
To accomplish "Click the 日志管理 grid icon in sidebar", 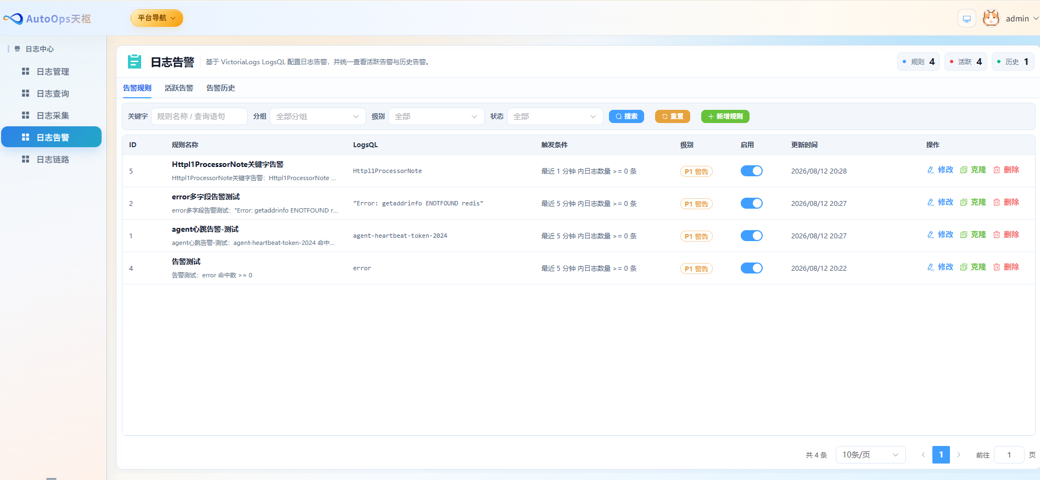I will point(25,71).
